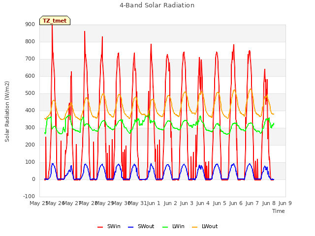Click the 200 y-axis tick label
This screenshot has height=236, width=315.
[x=30, y=145]
